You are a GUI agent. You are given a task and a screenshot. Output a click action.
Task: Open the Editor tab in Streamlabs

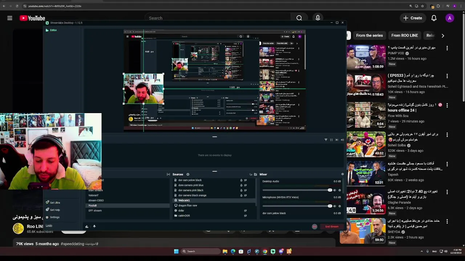coord(51,30)
